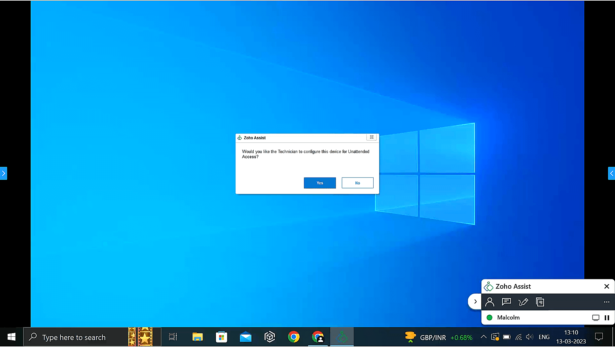
Task: Launch Microsoft Store from the taskbar
Action: pos(221,337)
